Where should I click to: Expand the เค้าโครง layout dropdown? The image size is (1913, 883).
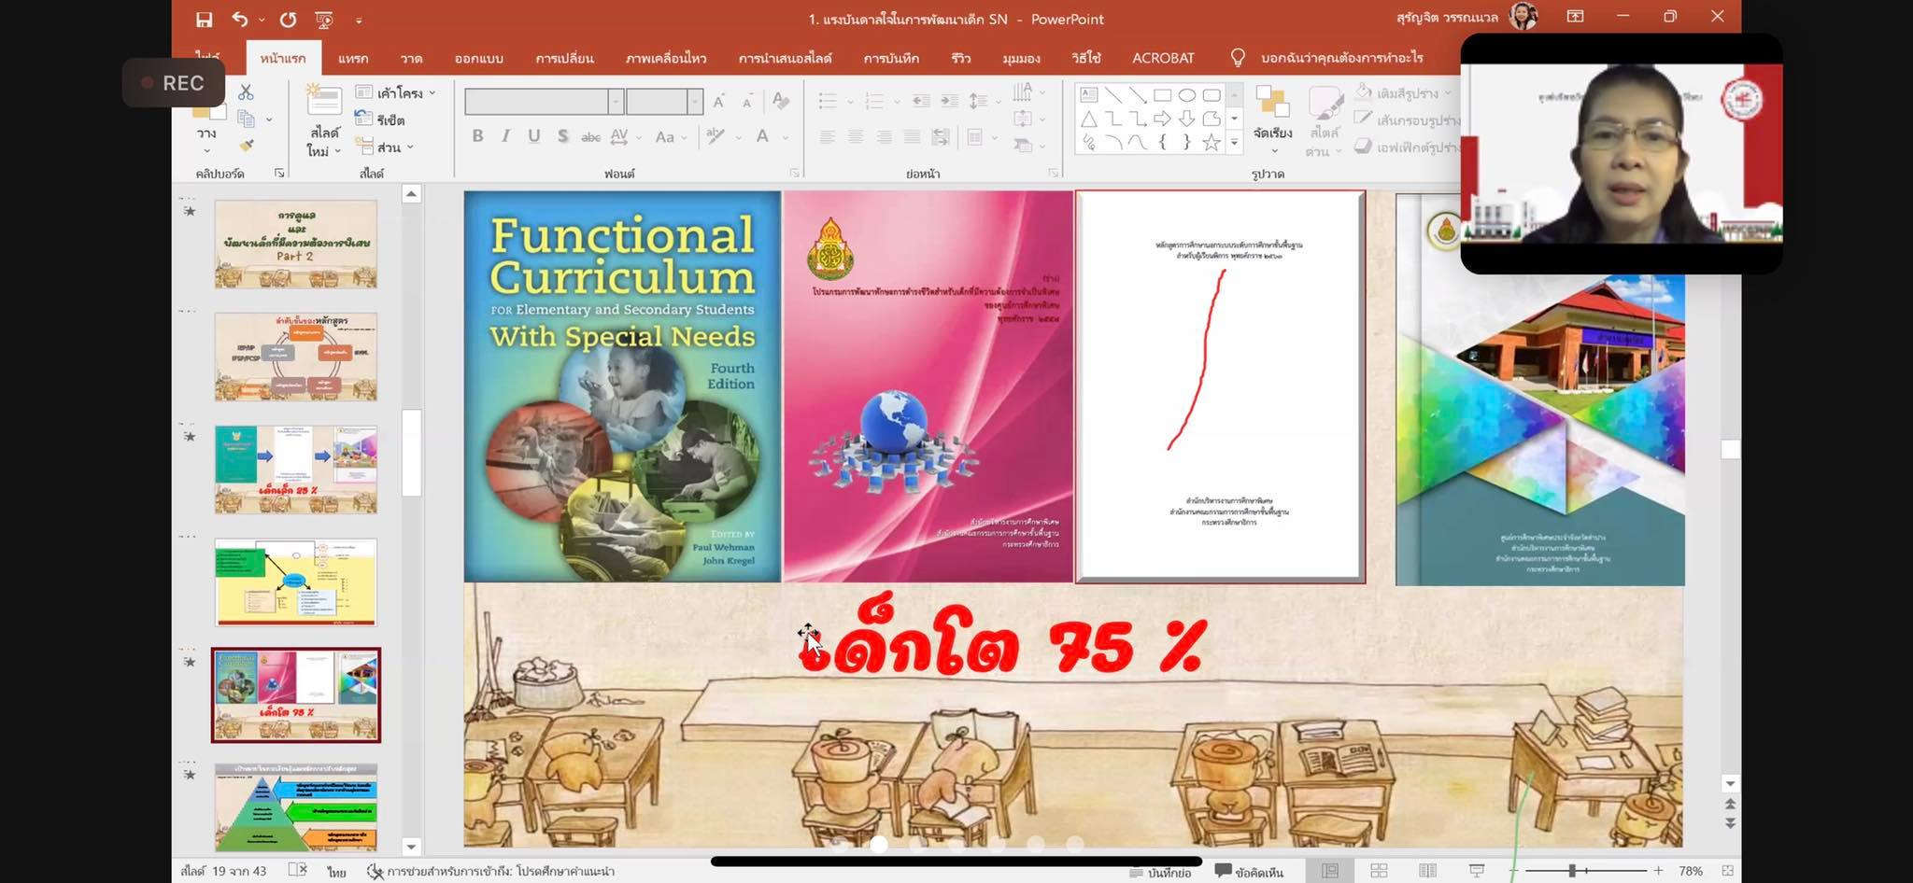tap(397, 92)
